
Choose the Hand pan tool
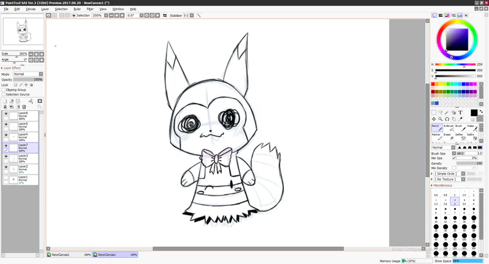coord(454,119)
